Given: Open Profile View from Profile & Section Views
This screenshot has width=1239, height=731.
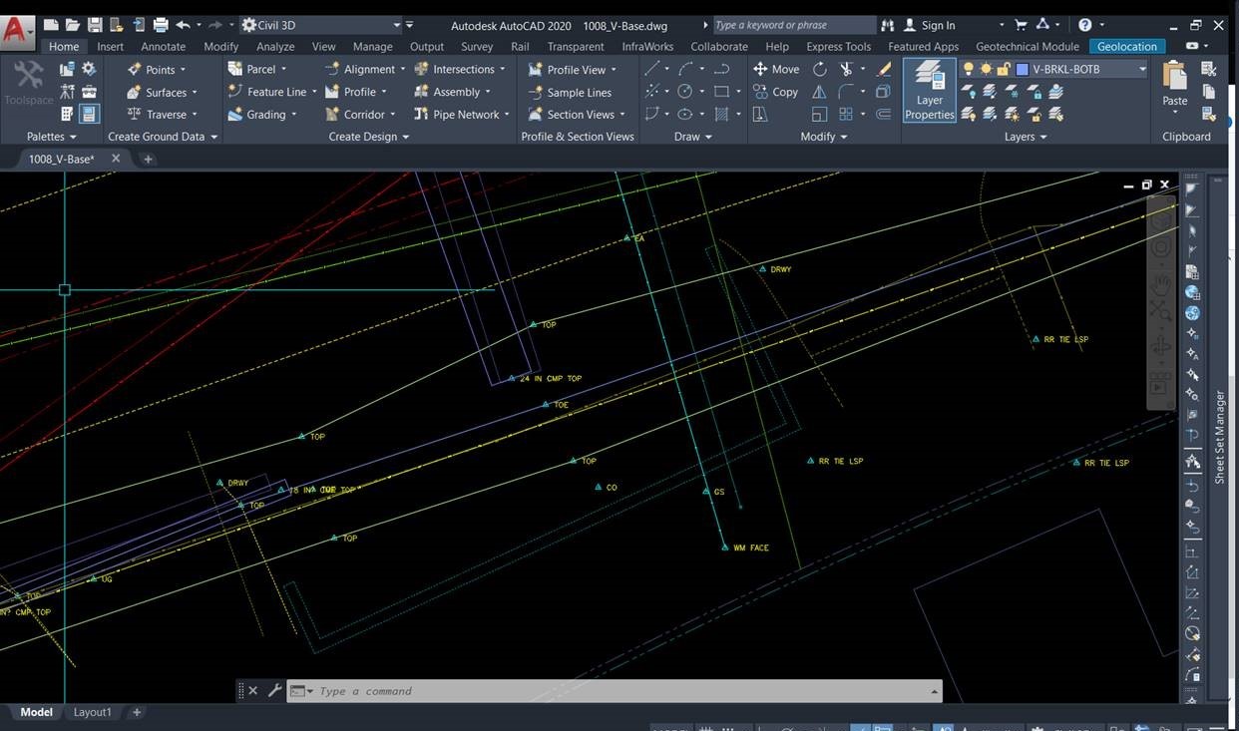Looking at the screenshot, I should point(575,69).
